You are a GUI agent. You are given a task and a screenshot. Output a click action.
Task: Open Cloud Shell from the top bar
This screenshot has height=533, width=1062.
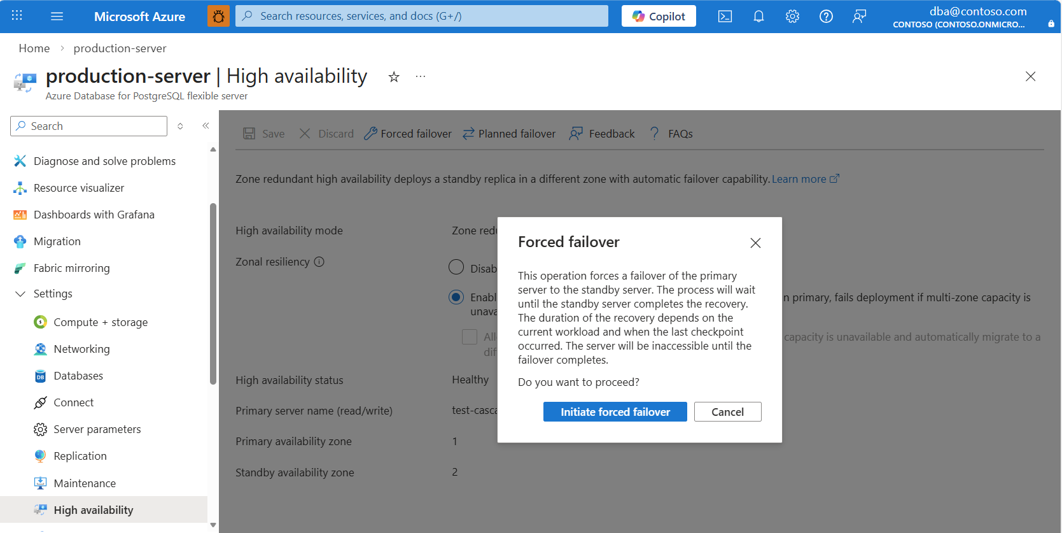coord(725,17)
